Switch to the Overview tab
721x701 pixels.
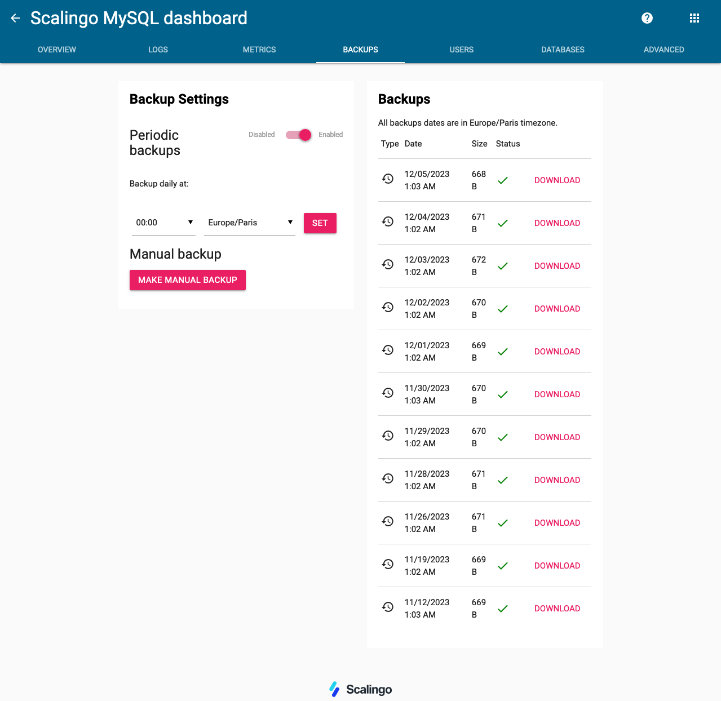click(57, 50)
